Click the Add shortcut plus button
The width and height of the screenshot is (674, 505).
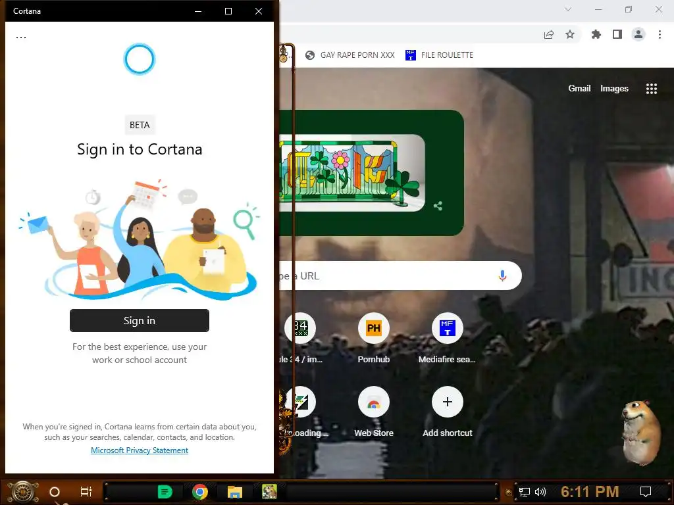(x=447, y=402)
